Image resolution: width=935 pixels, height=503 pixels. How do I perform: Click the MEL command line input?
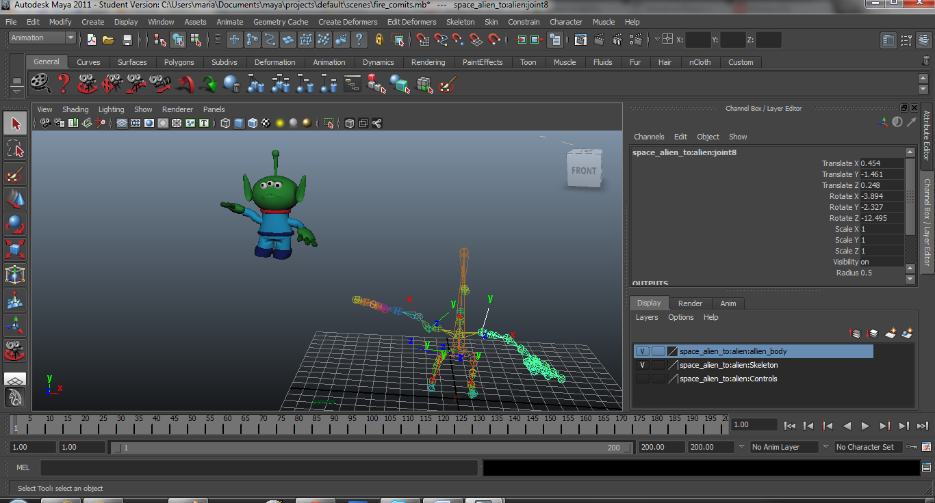click(259, 468)
